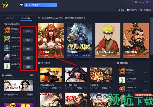Add 花千骨(正版) to favorites
The height and width of the screenshot is (107, 153).
[x=28, y=67]
